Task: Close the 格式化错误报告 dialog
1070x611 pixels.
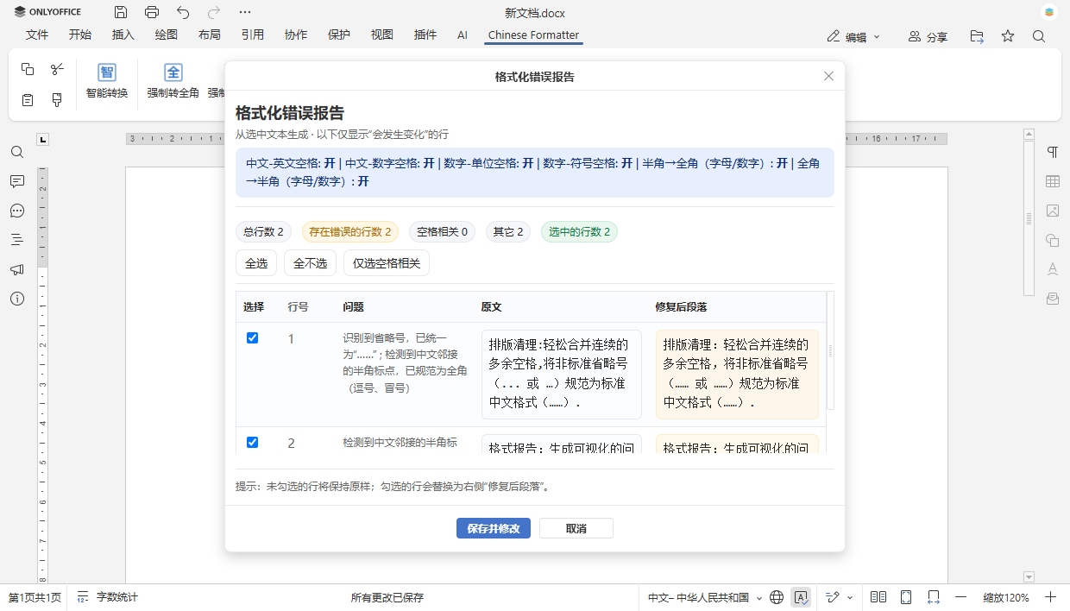Action: pos(828,76)
